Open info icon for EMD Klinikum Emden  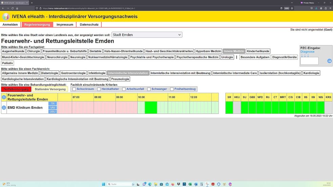pos(4,108)
